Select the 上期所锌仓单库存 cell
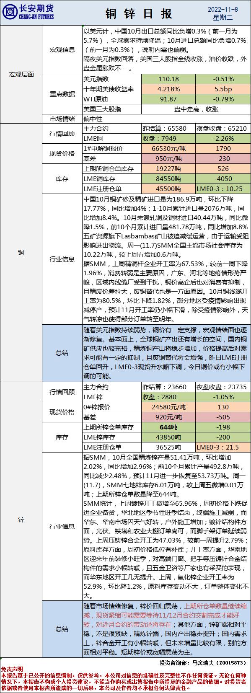Image resolution: width=251 pixels, height=693 pixels. coord(112,427)
